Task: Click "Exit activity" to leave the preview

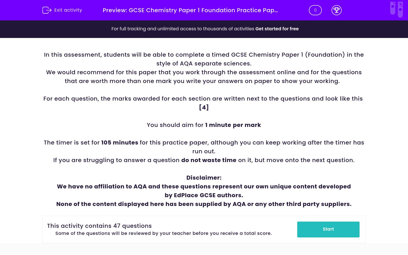Action: pos(68,10)
